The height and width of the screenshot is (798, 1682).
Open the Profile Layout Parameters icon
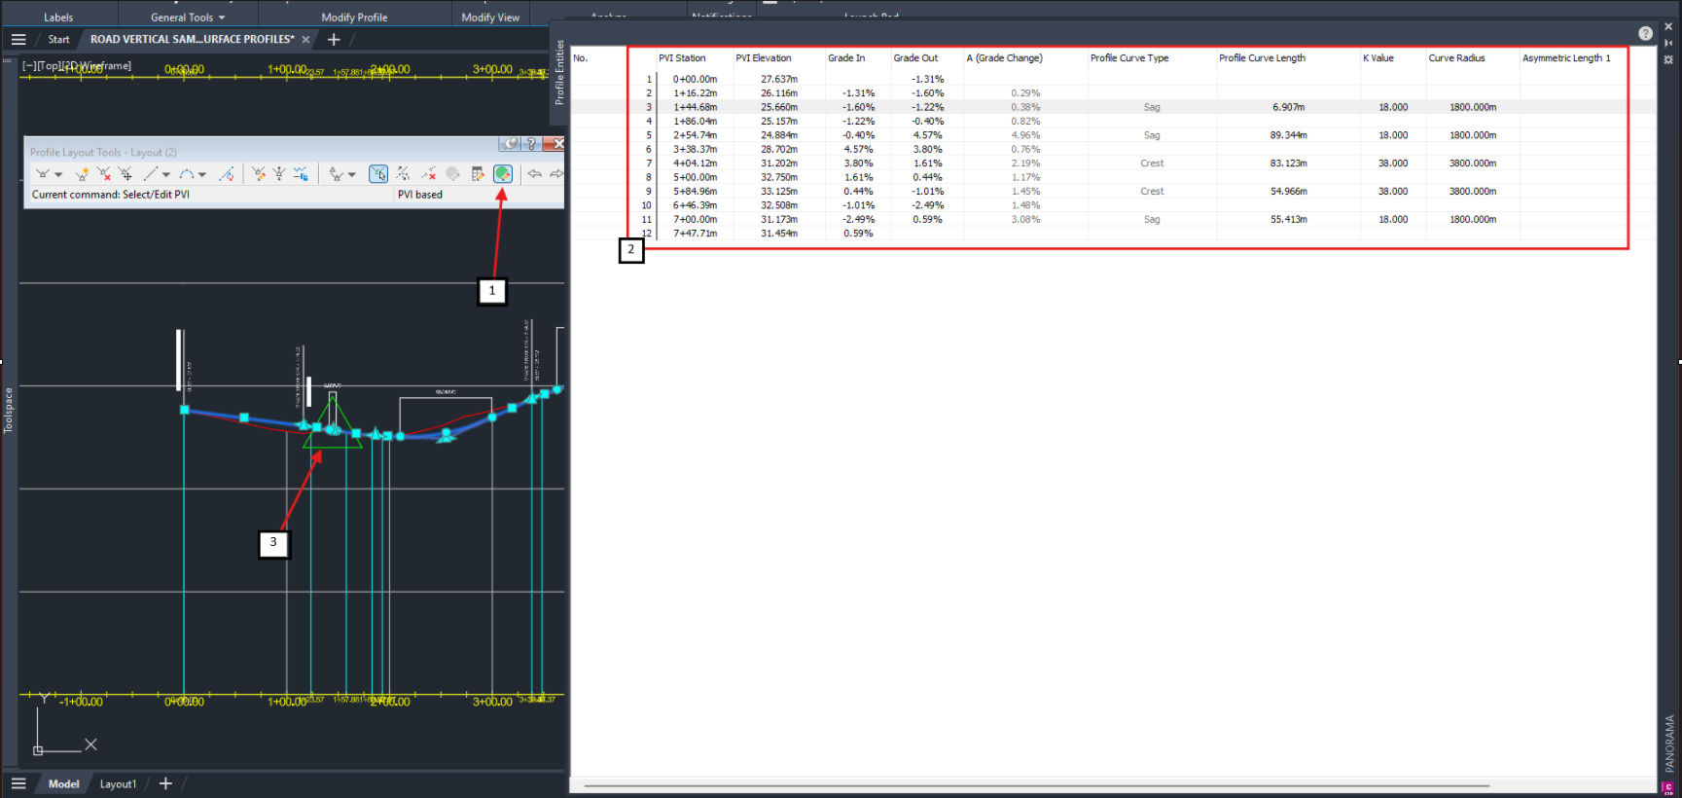click(x=478, y=174)
